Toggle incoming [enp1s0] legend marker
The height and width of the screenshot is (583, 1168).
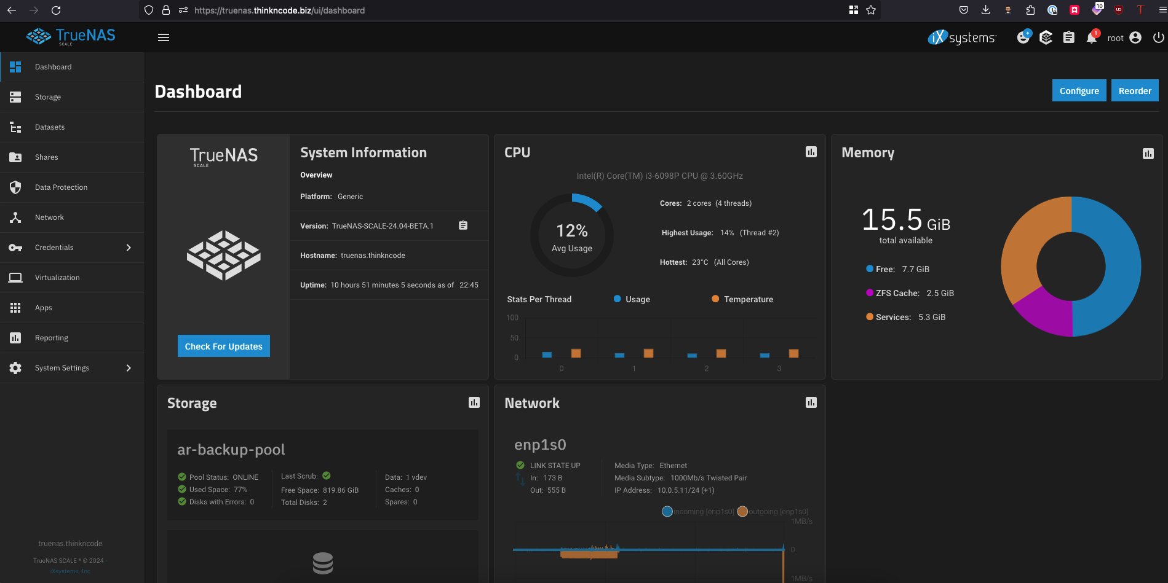point(667,512)
